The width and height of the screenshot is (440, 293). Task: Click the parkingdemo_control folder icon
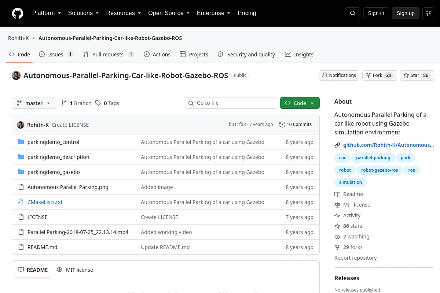(x=21, y=142)
